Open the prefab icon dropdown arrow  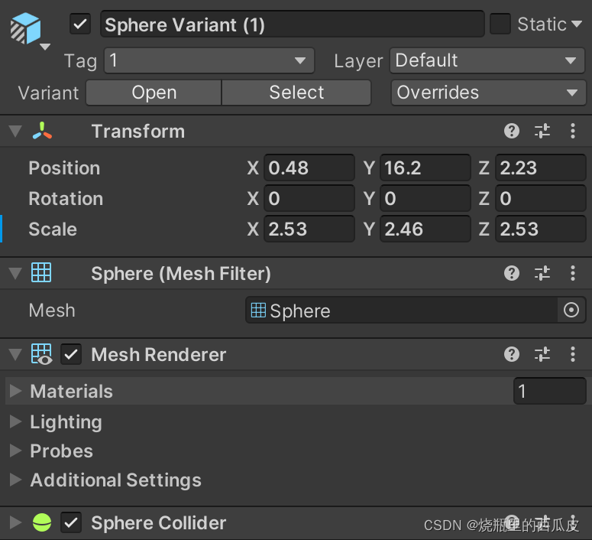tap(45, 47)
